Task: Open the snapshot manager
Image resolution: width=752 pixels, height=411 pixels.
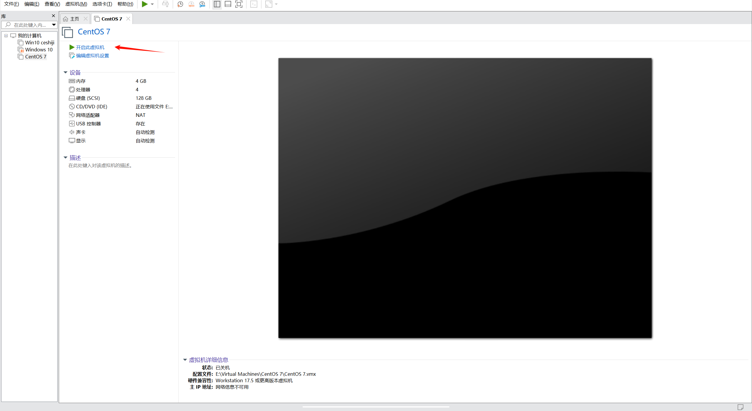Action: click(x=202, y=4)
